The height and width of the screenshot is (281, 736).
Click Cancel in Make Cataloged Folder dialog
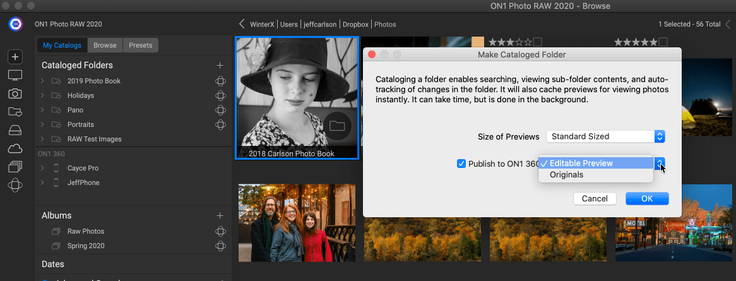(595, 198)
